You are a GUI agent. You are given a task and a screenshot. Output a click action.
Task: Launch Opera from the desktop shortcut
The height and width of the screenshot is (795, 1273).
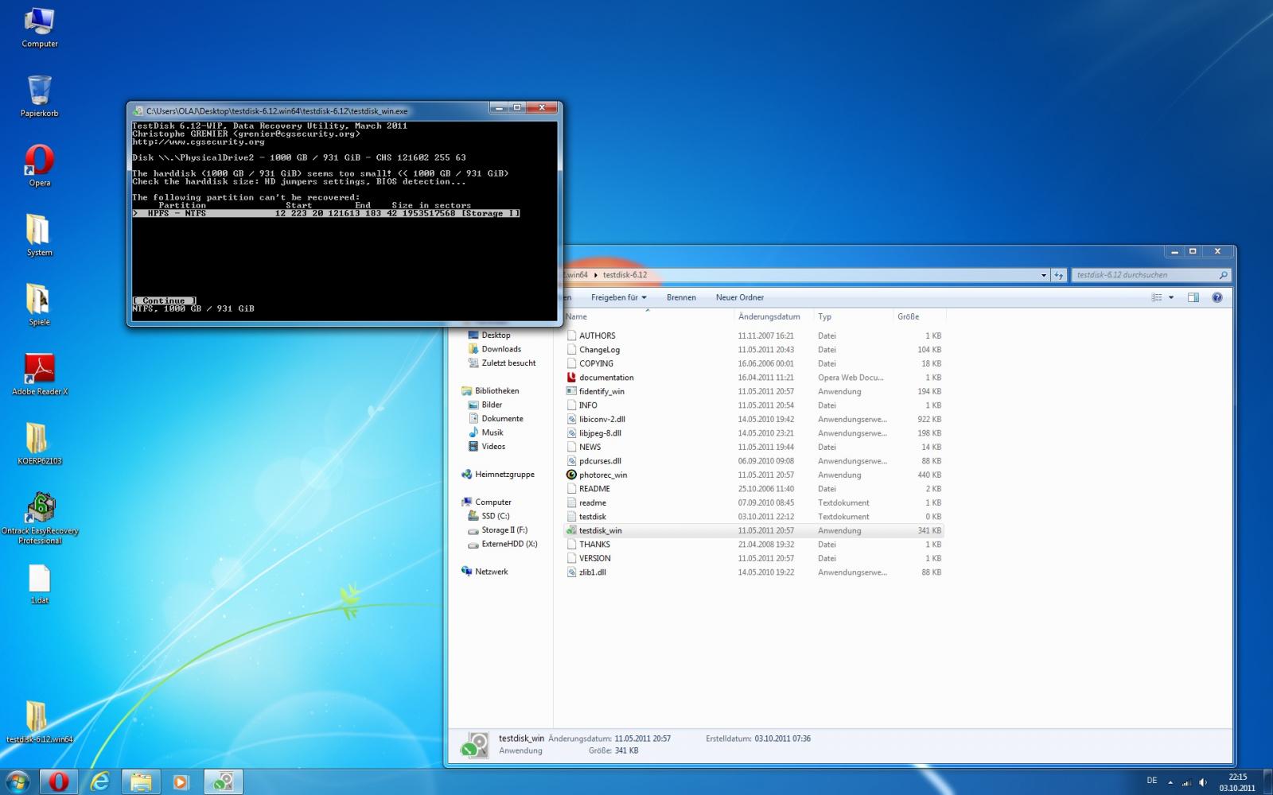click(40, 165)
